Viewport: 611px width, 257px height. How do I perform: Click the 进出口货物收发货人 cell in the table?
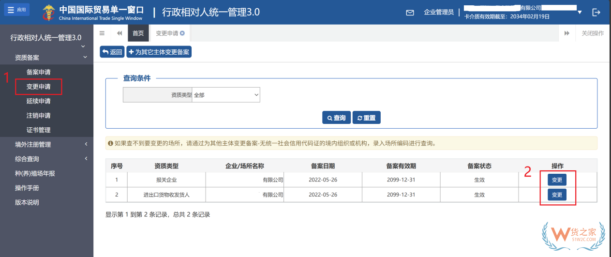point(166,195)
